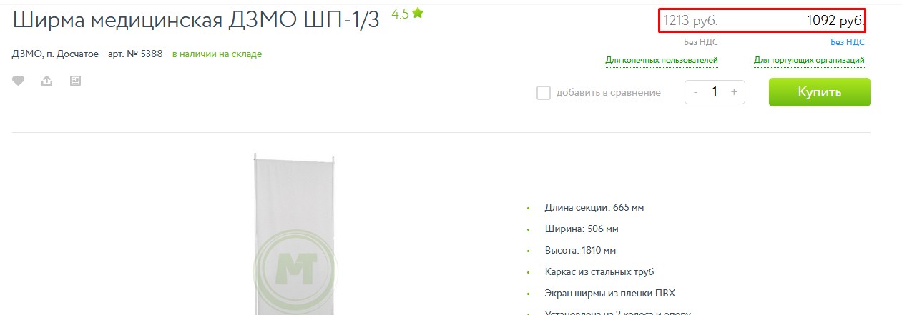The height and width of the screenshot is (315, 902).
Task: Open the document list icon below title
Action: coord(75,81)
